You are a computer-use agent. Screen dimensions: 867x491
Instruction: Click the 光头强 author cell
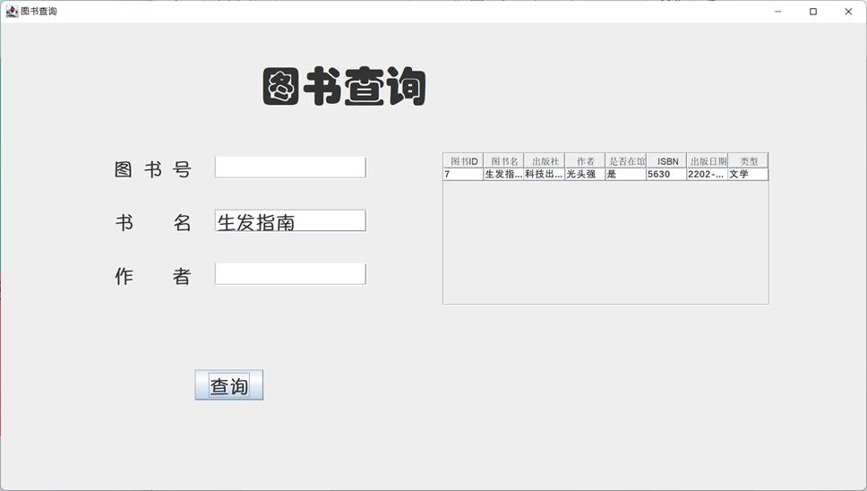click(x=585, y=174)
